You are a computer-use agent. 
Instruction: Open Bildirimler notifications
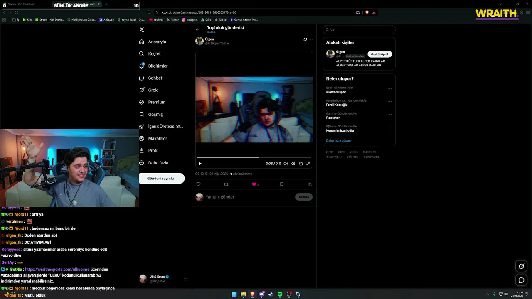pos(153,66)
